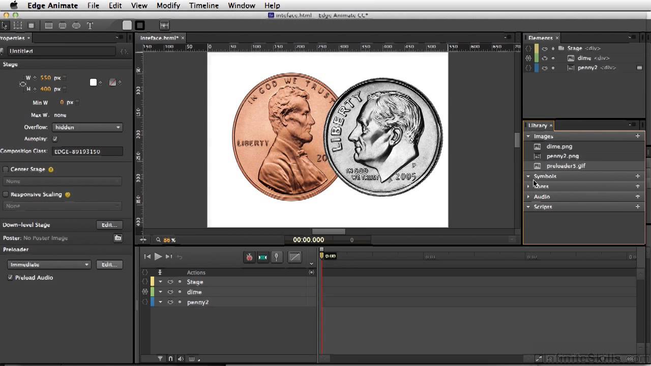Open the Edit menu
This screenshot has width=651, height=366.
[115, 6]
